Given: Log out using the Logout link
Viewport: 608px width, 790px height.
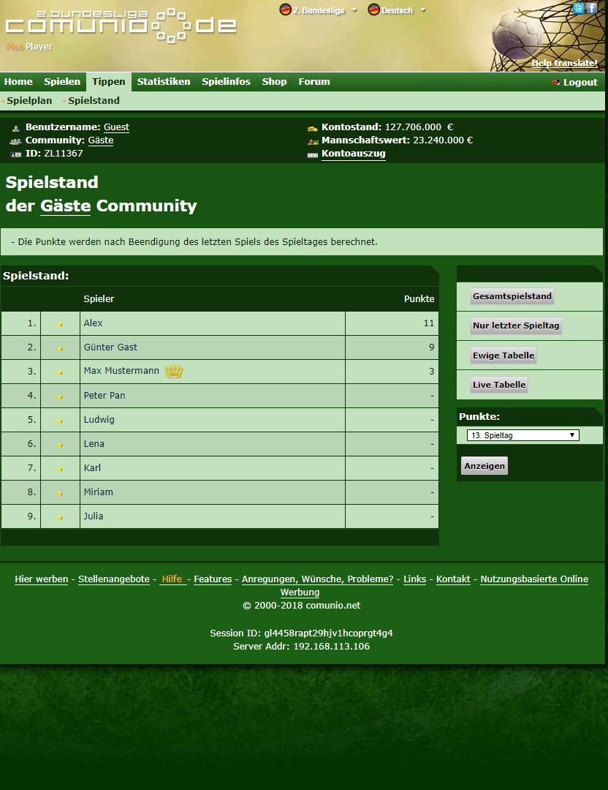Looking at the screenshot, I should [x=579, y=83].
